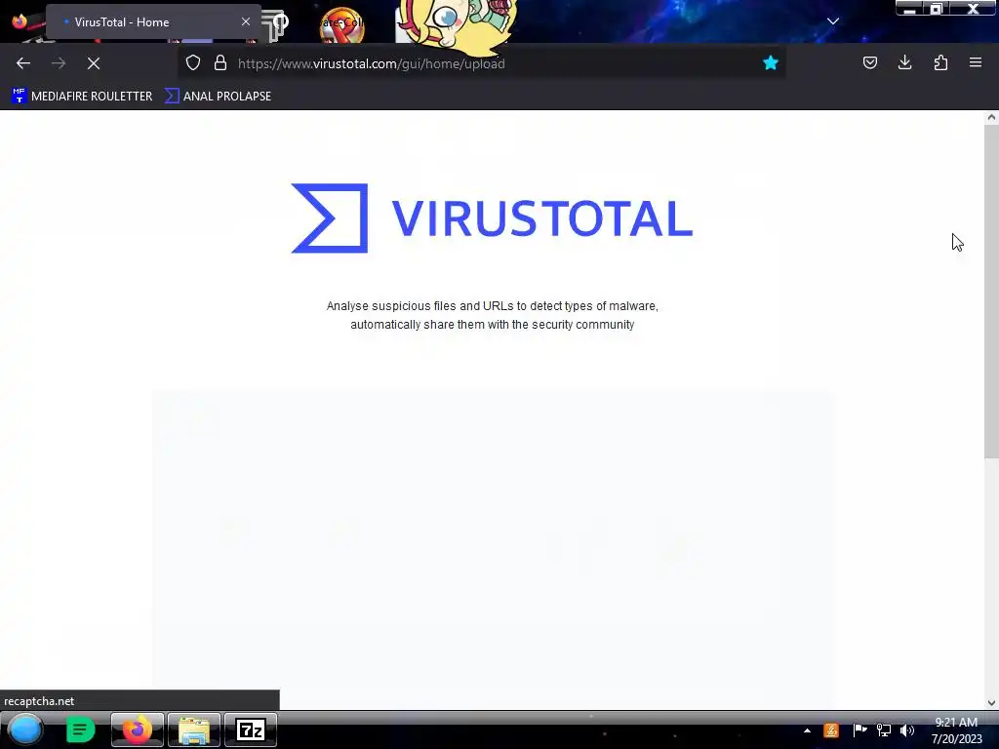Click the clock showing 9:21 AM

(x=956, y=723)
